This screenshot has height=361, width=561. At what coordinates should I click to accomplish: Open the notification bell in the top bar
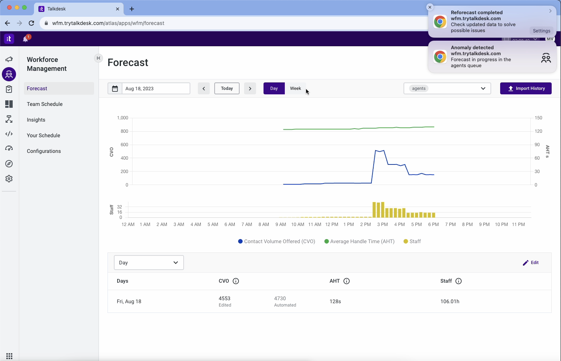click(x=25, y=38)
